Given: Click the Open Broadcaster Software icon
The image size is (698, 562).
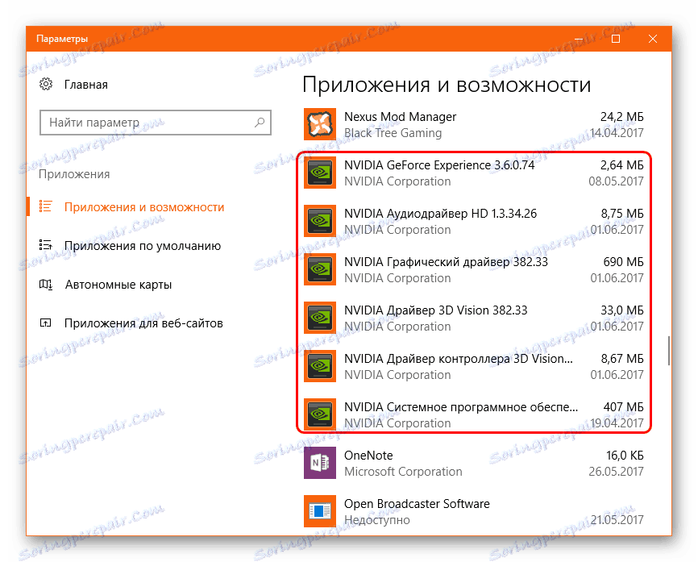Looking at the screenshot, I should click(x=320, y=511).
